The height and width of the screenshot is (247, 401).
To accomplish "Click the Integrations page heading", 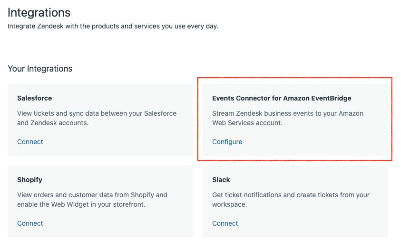I will 39,13.
